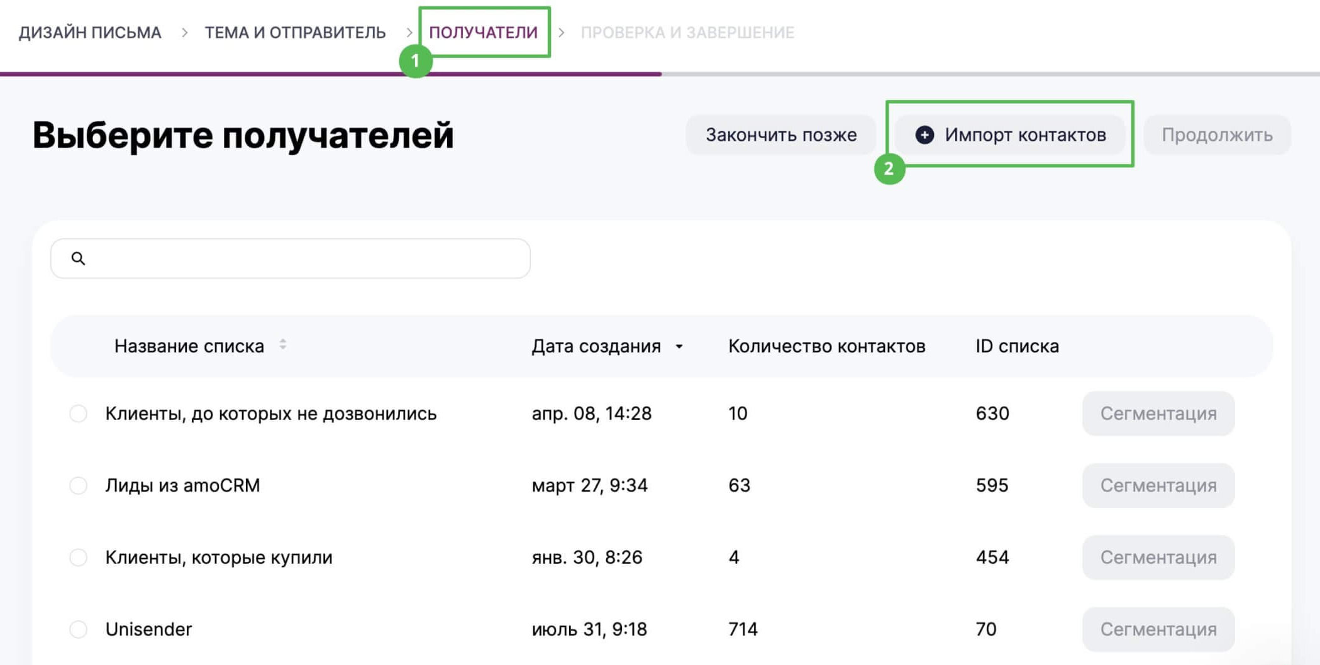Open Проверка и завершение step
This screenshot has width=1320, height=665.
pos(687,32)
